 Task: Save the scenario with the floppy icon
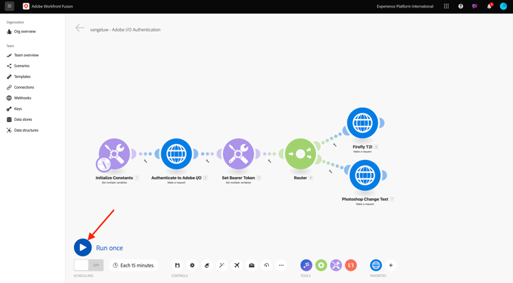pyautogui.click(x=177, y=265)
